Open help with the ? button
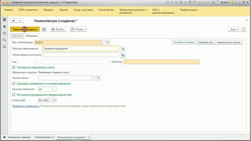 tap(244, 29)
